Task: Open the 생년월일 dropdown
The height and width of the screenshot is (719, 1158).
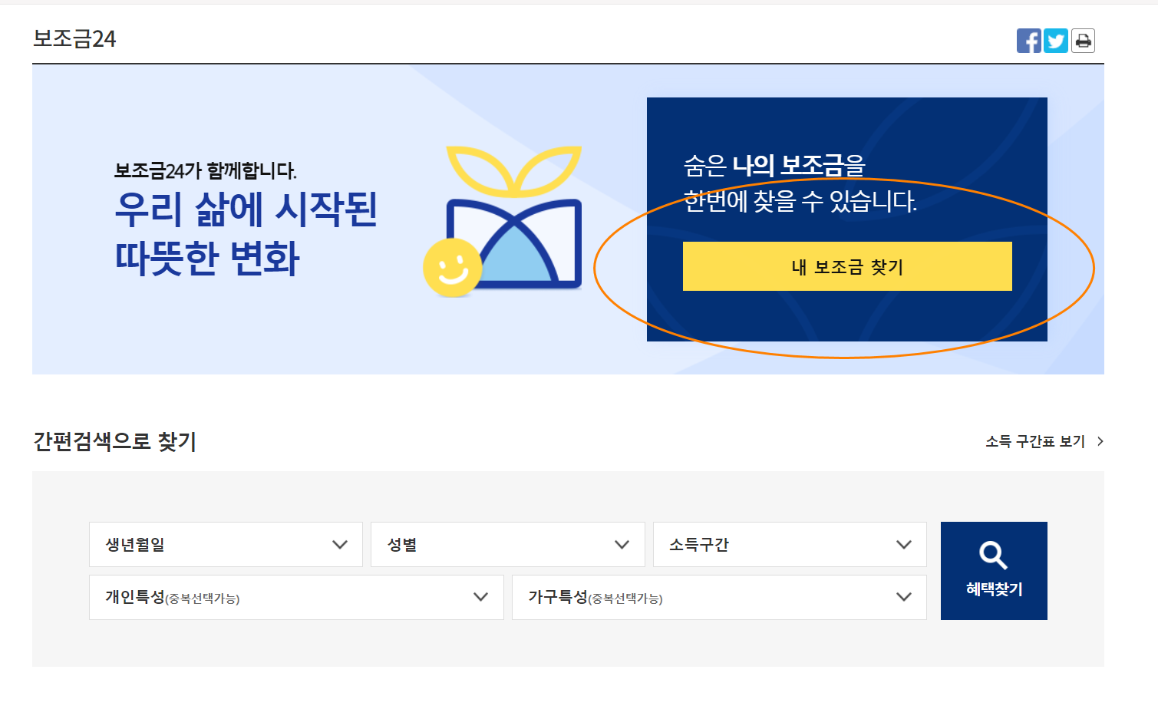Action: pos(226,545)
